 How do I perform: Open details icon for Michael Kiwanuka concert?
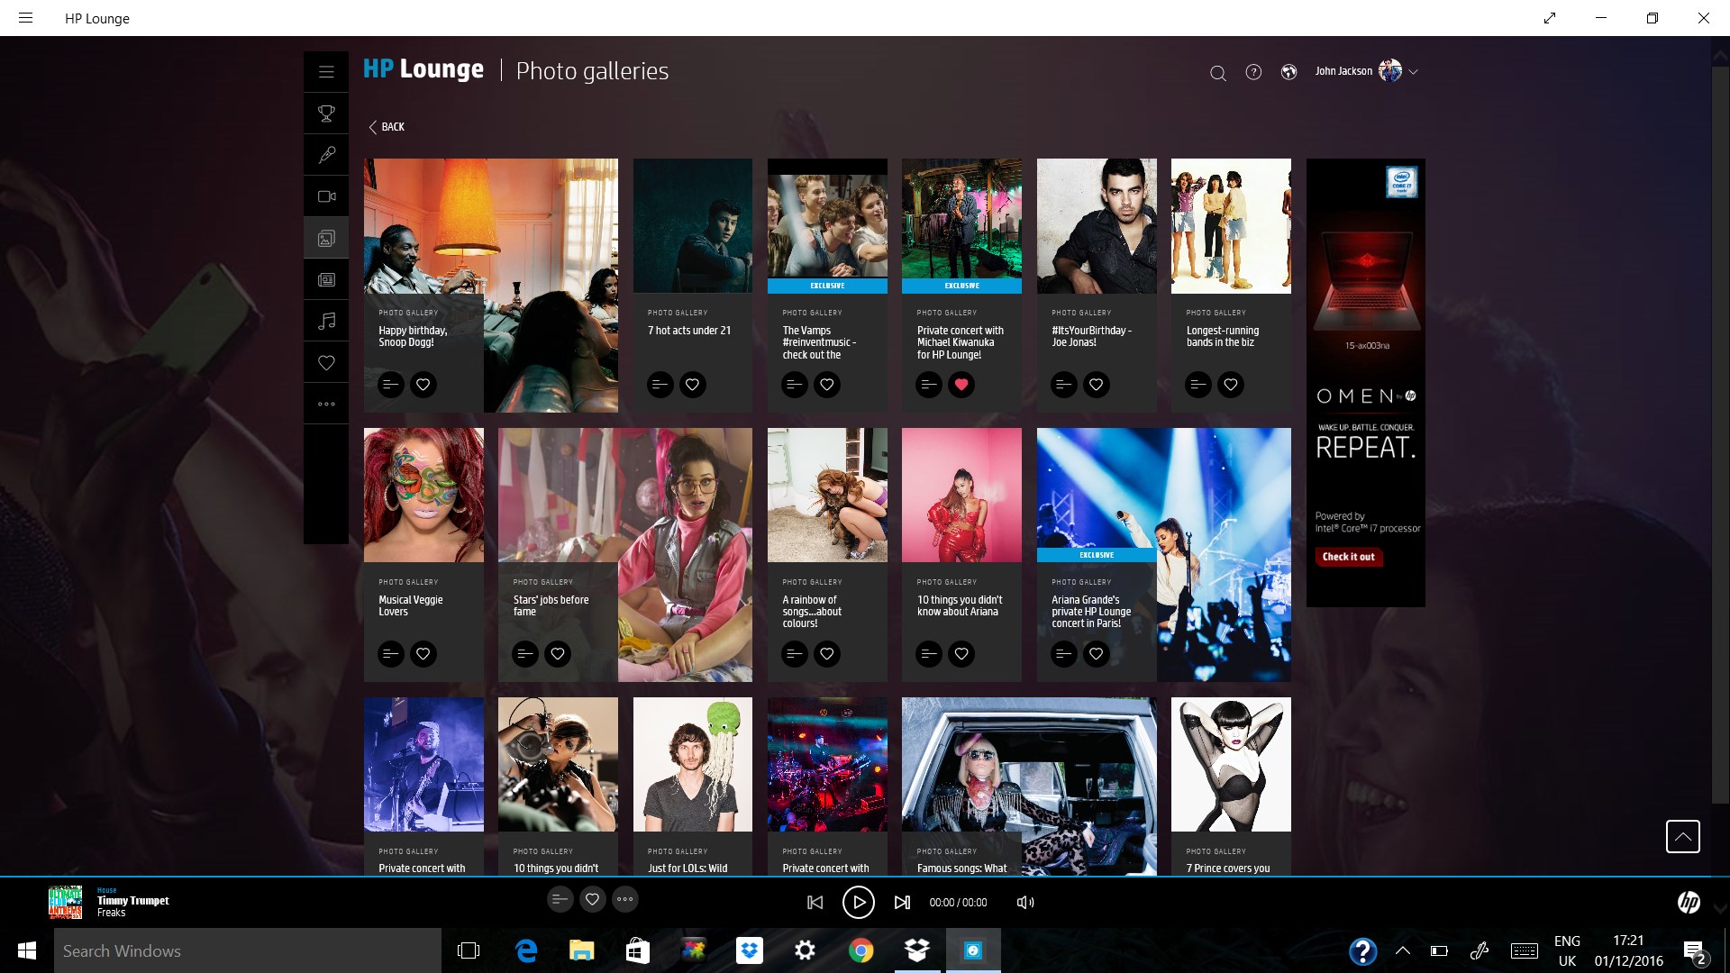(x=928, y=385)
